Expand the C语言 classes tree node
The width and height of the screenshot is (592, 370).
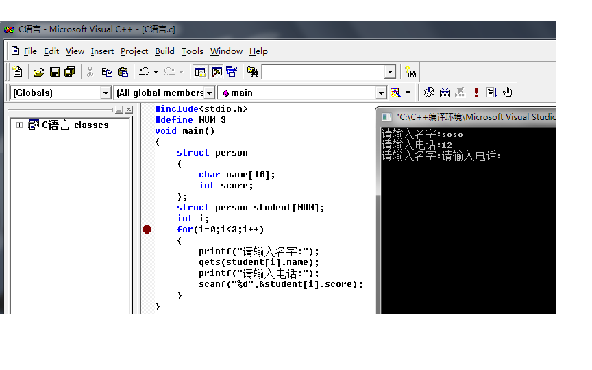click(19, 125)
